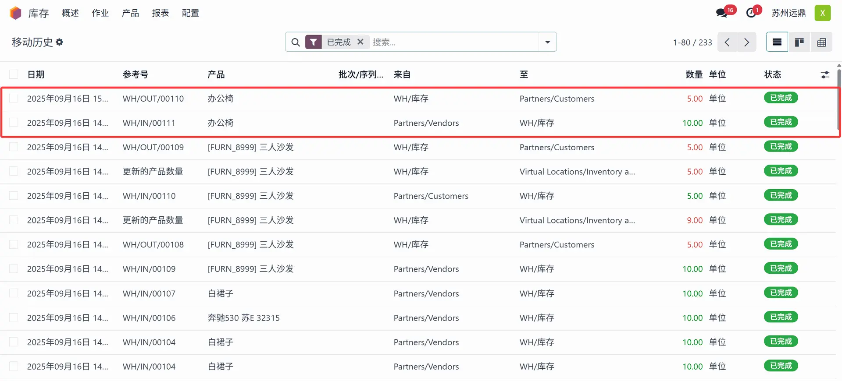The width and height of the screenshot is (842, 381).
Task: Open the 配置 menu
Action: (190, 13)
